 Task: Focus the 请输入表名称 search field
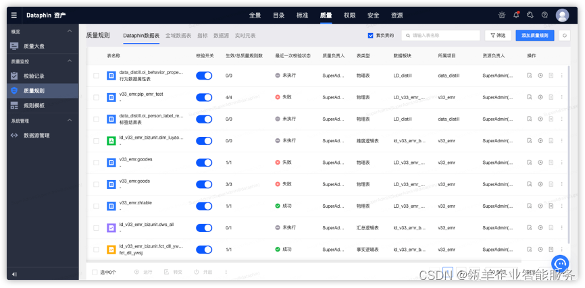click(440, 35)
